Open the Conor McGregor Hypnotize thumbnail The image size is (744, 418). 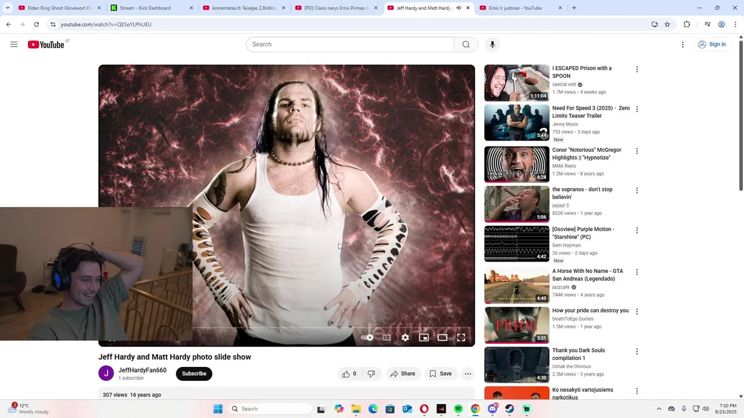[x=517, y=164]
